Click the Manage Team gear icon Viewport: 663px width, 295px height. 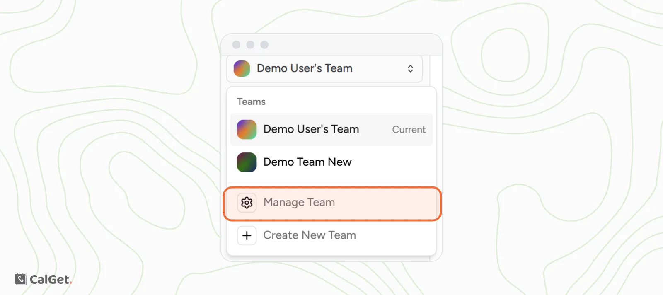point(247,203)
